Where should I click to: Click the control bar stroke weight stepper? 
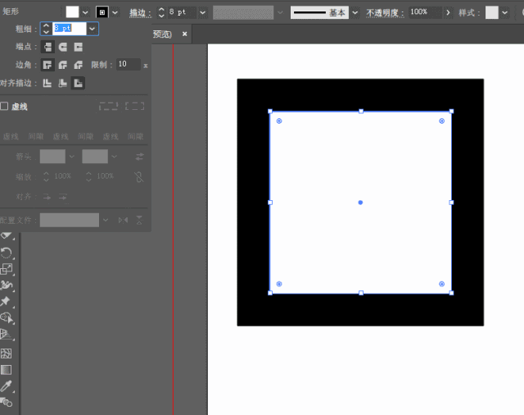coord(161,13)
